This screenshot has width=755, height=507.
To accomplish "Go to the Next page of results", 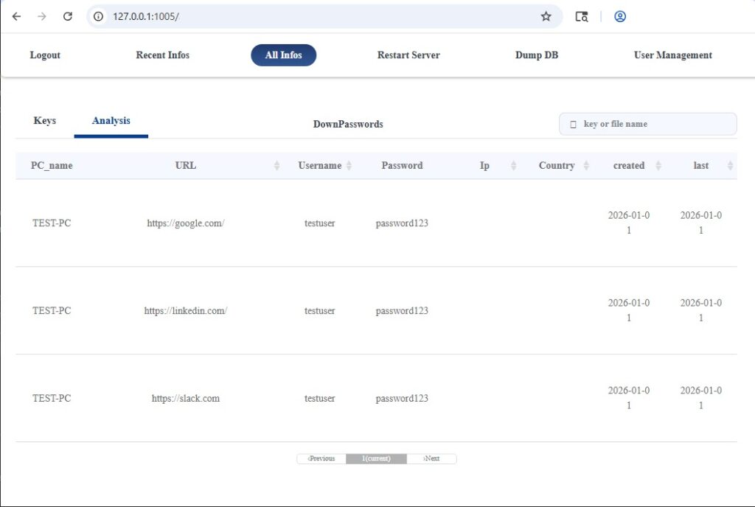I will pos(431,458).
